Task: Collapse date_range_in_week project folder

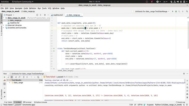Action: (x=4, y=18)
